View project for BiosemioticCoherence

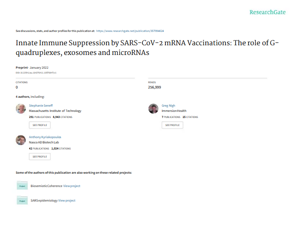[x=72, y=186]
